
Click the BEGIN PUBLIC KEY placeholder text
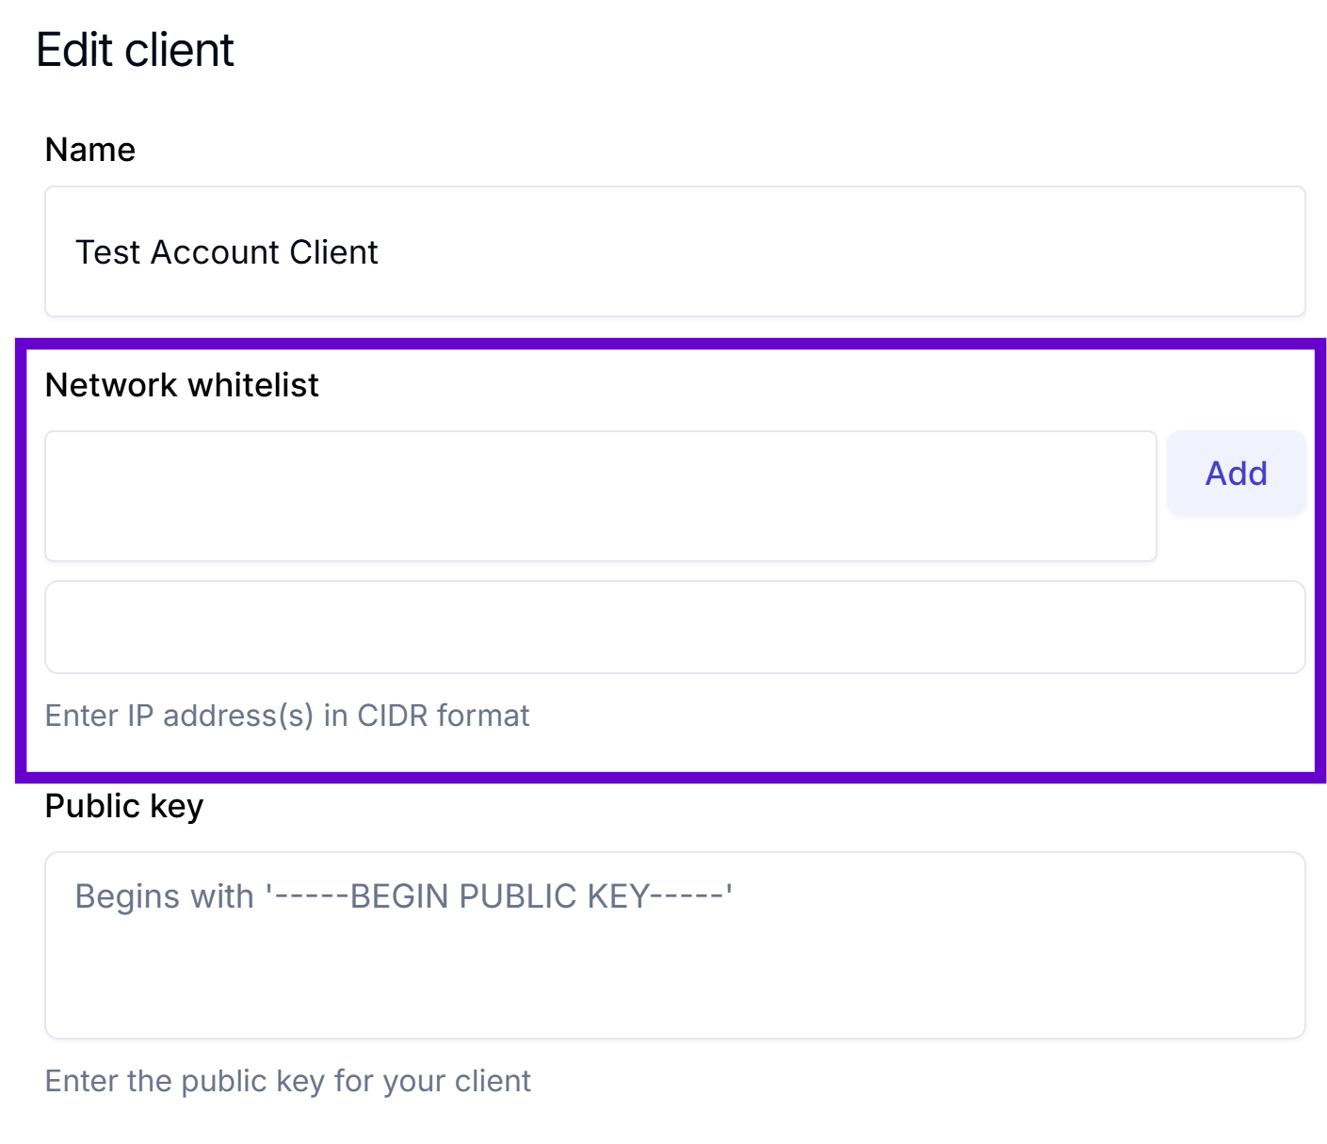pyautogui.click(x=404, y=896)
